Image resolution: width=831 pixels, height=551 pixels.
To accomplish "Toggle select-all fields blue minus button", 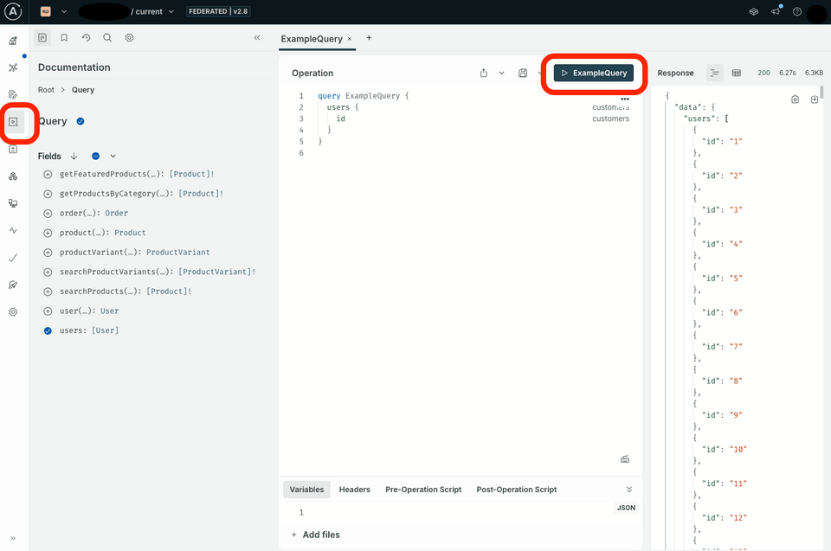I will click(x=95, y=156).
